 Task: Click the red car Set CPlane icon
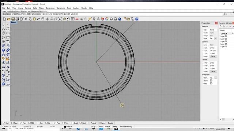point(77,19)
